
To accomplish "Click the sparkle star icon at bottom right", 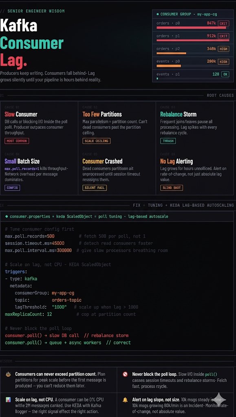I will (x=220, y=399).
